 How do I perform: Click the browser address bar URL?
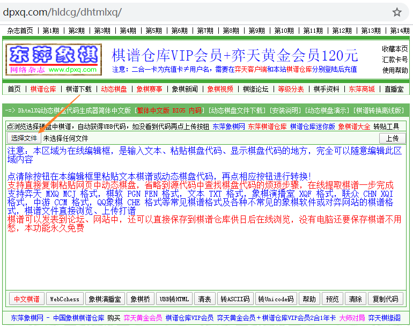62,12
